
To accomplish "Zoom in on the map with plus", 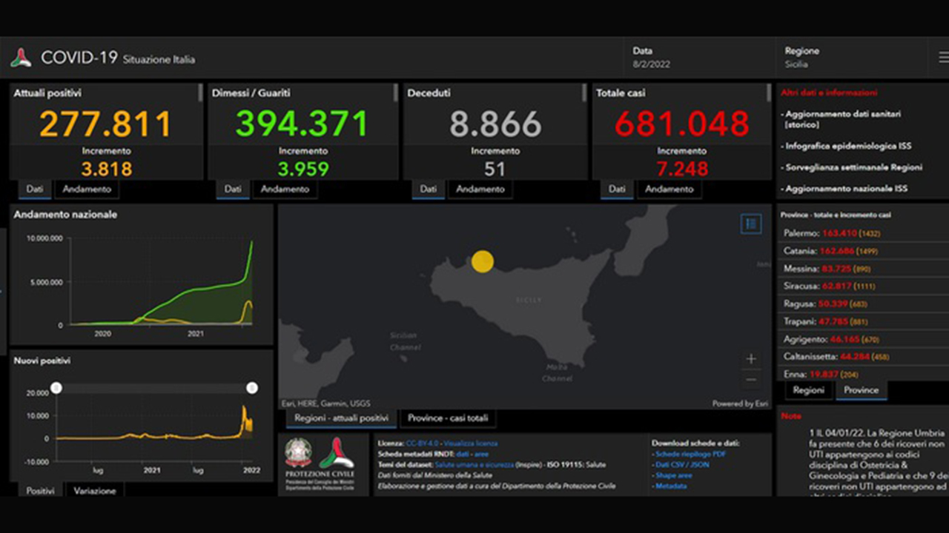I will 750,359.
